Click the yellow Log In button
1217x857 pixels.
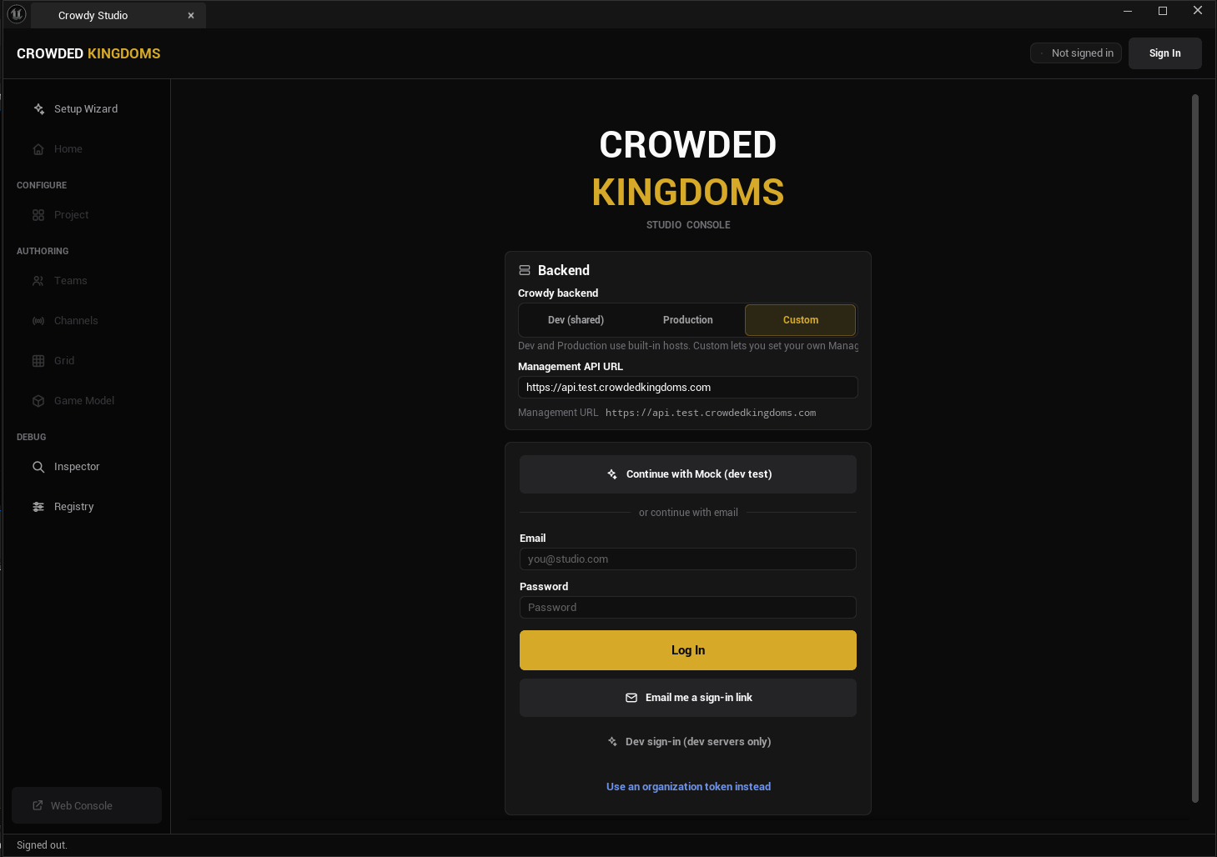(x=688, y=650)
